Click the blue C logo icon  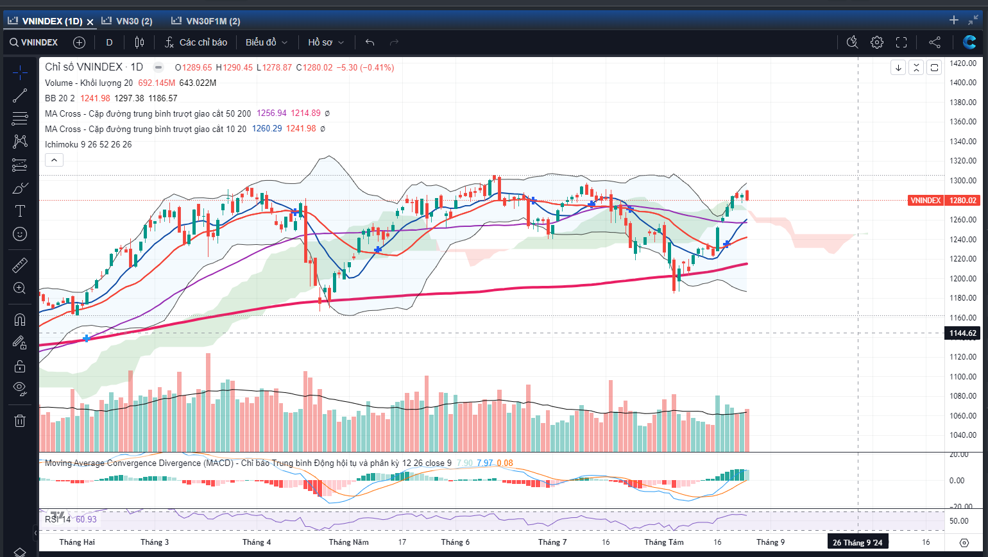click(969, 42)
